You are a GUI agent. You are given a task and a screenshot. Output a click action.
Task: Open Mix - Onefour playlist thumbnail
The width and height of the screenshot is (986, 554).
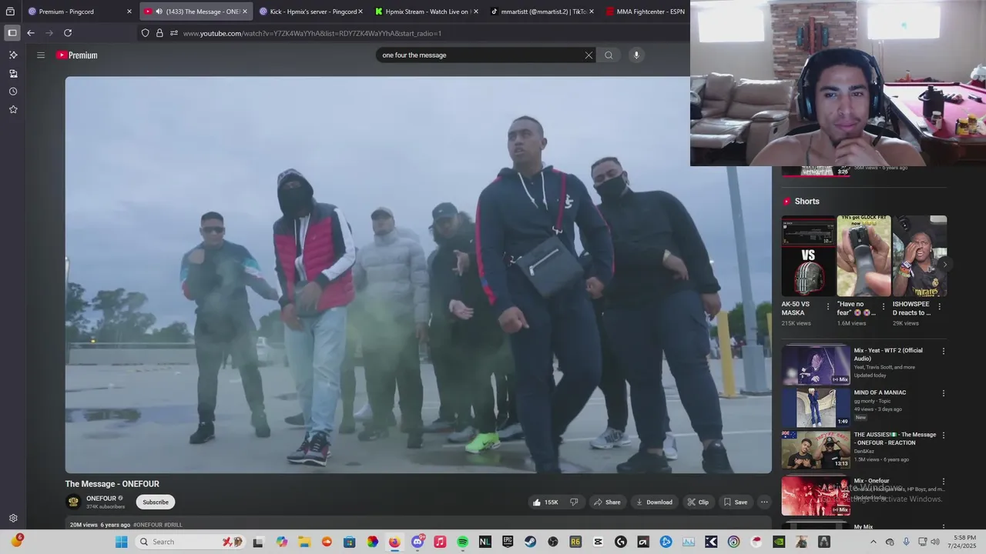click(x=816, y=496)
